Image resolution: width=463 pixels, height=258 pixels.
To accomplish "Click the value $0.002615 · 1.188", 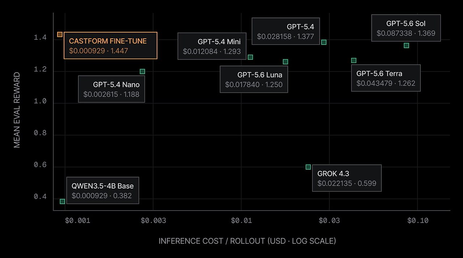I will [x=111, y=94].
